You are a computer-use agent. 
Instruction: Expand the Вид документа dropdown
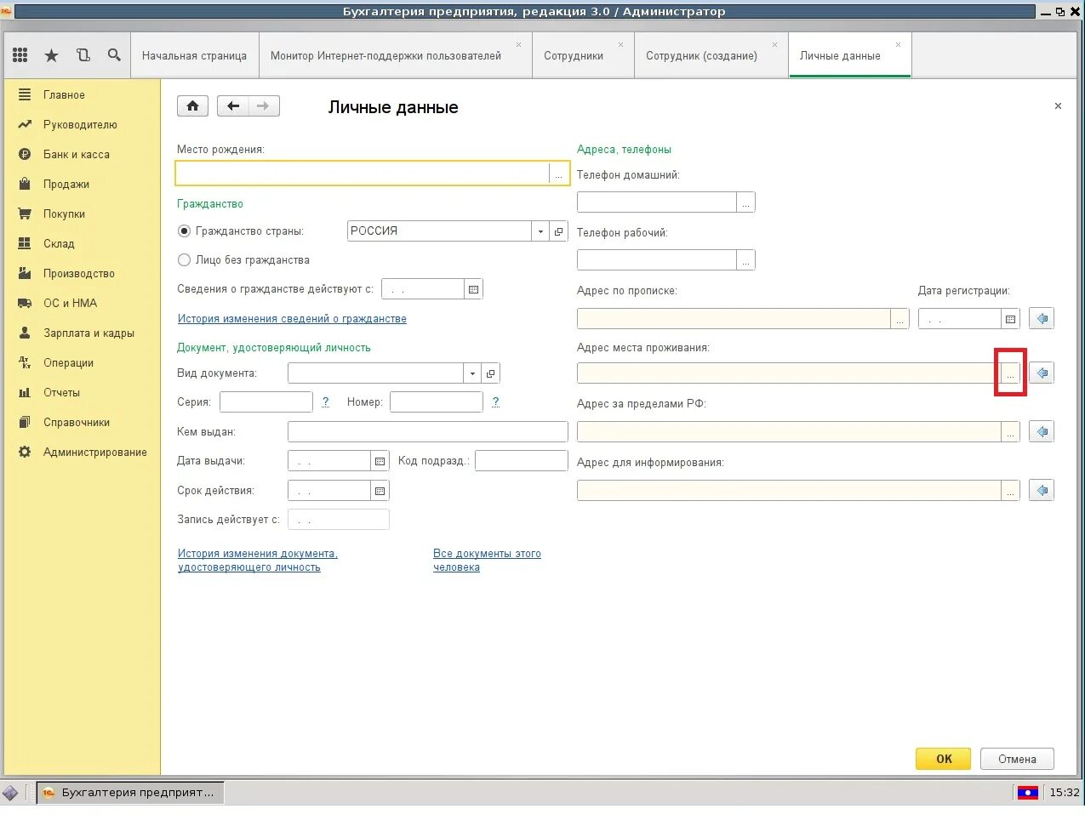point(473,373)
